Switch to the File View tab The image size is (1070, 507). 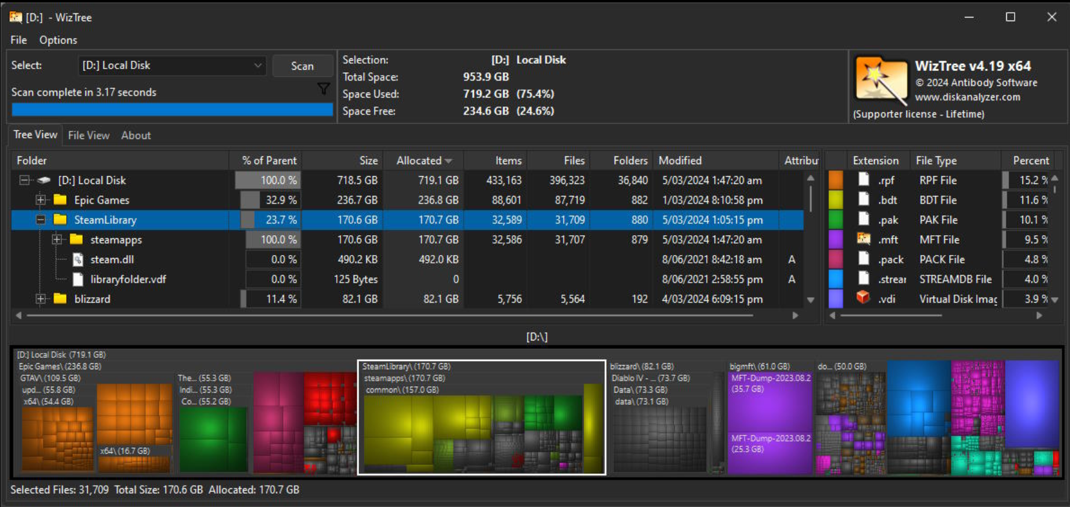point(88,135)
